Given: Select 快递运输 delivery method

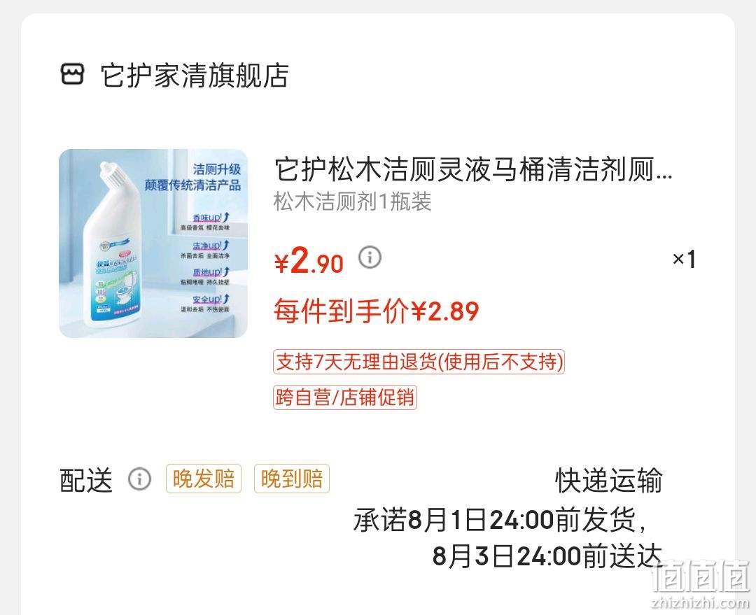Looking at the screenshot, I should 609,480.
